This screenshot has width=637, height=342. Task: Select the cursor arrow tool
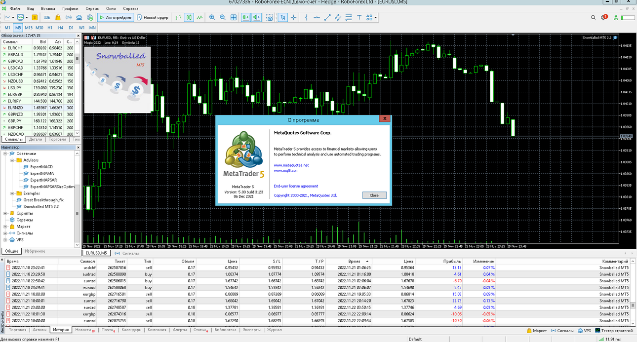[282, 17]
